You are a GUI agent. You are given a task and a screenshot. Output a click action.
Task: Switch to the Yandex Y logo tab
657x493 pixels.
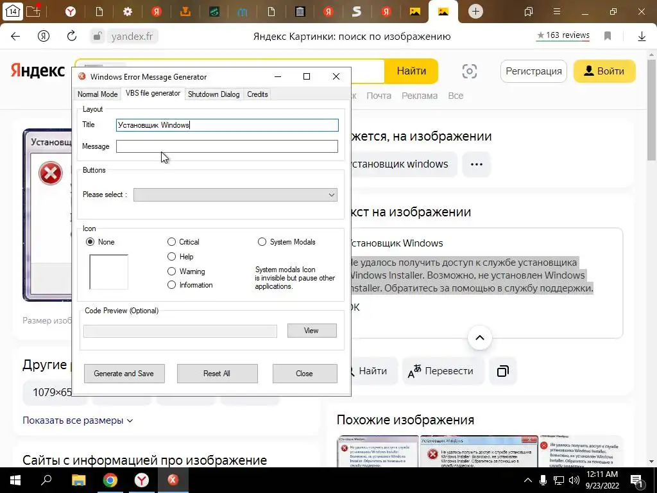coord(71,12)
